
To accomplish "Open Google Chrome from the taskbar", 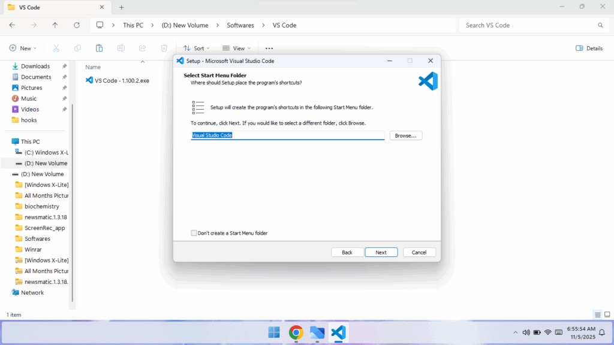I will tap(296, 332).
